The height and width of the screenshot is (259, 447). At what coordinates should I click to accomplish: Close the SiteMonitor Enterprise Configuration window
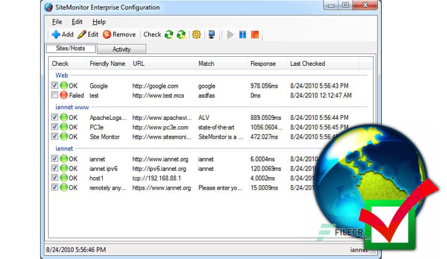point(365,5)
